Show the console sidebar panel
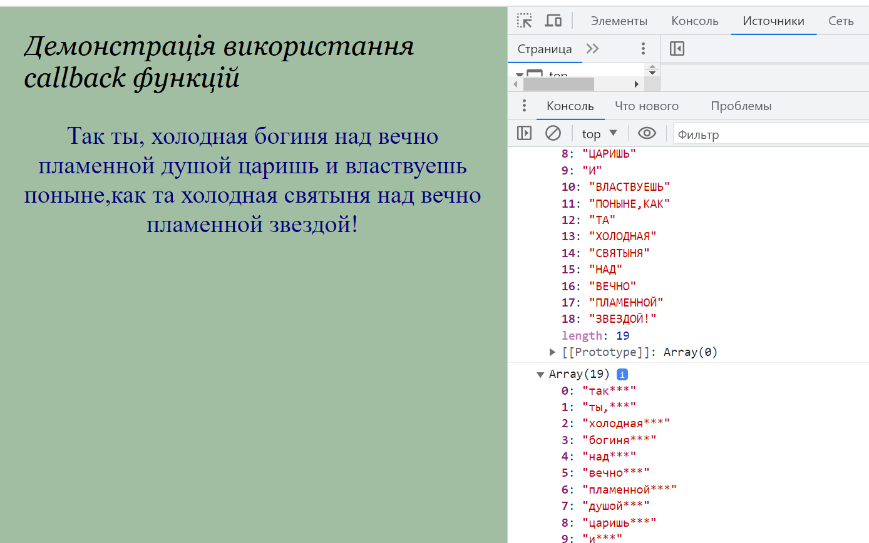 (x=524, y=133)
